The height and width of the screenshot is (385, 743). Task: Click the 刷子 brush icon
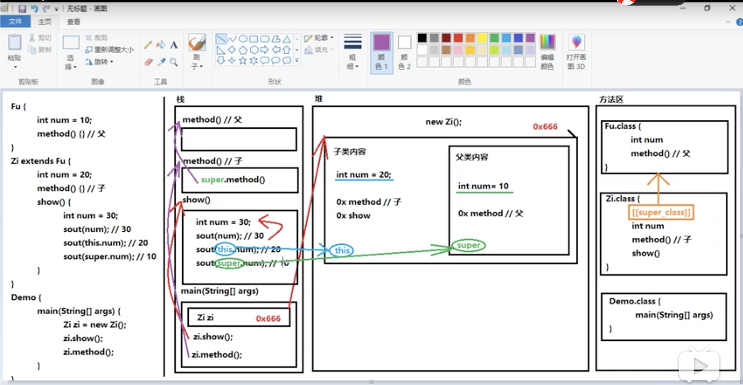click(197, 43)
